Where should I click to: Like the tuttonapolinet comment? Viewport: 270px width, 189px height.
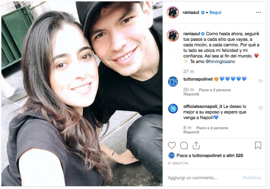[261, 81]
